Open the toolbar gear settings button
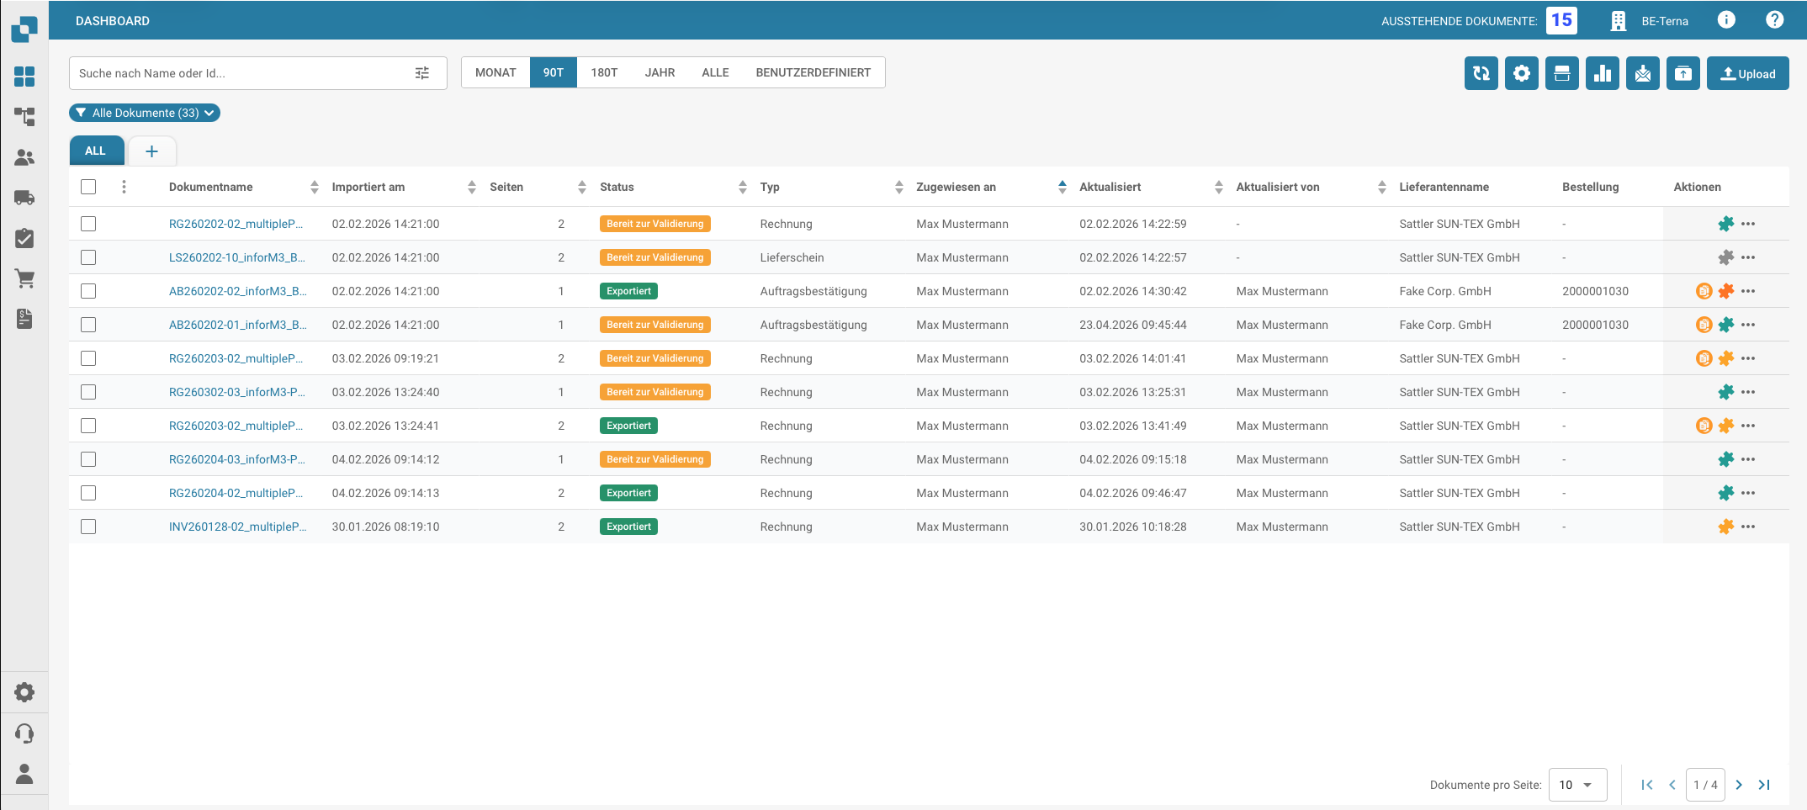1807x810 pixels. 1522,73
